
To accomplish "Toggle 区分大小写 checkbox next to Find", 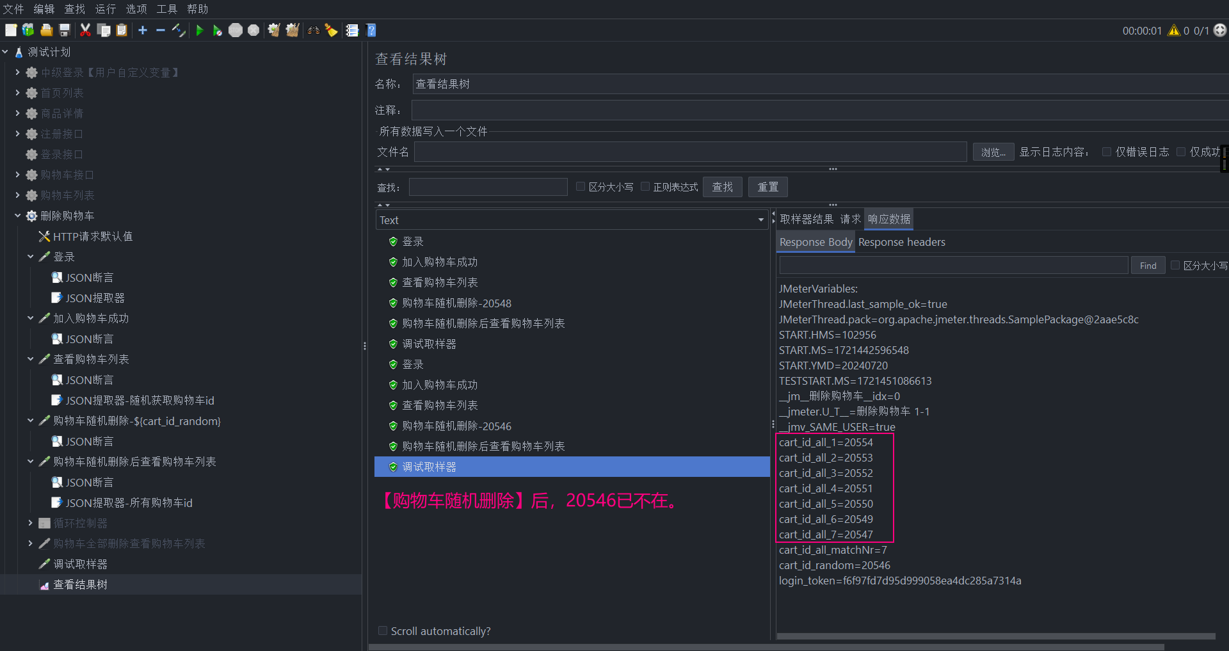I will pyautogui.click(x=1175, y=265).
